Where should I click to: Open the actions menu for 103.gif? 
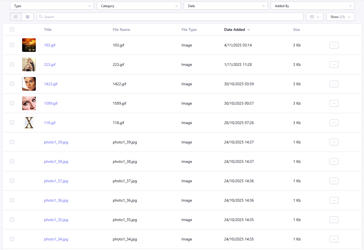coord(334,45)
